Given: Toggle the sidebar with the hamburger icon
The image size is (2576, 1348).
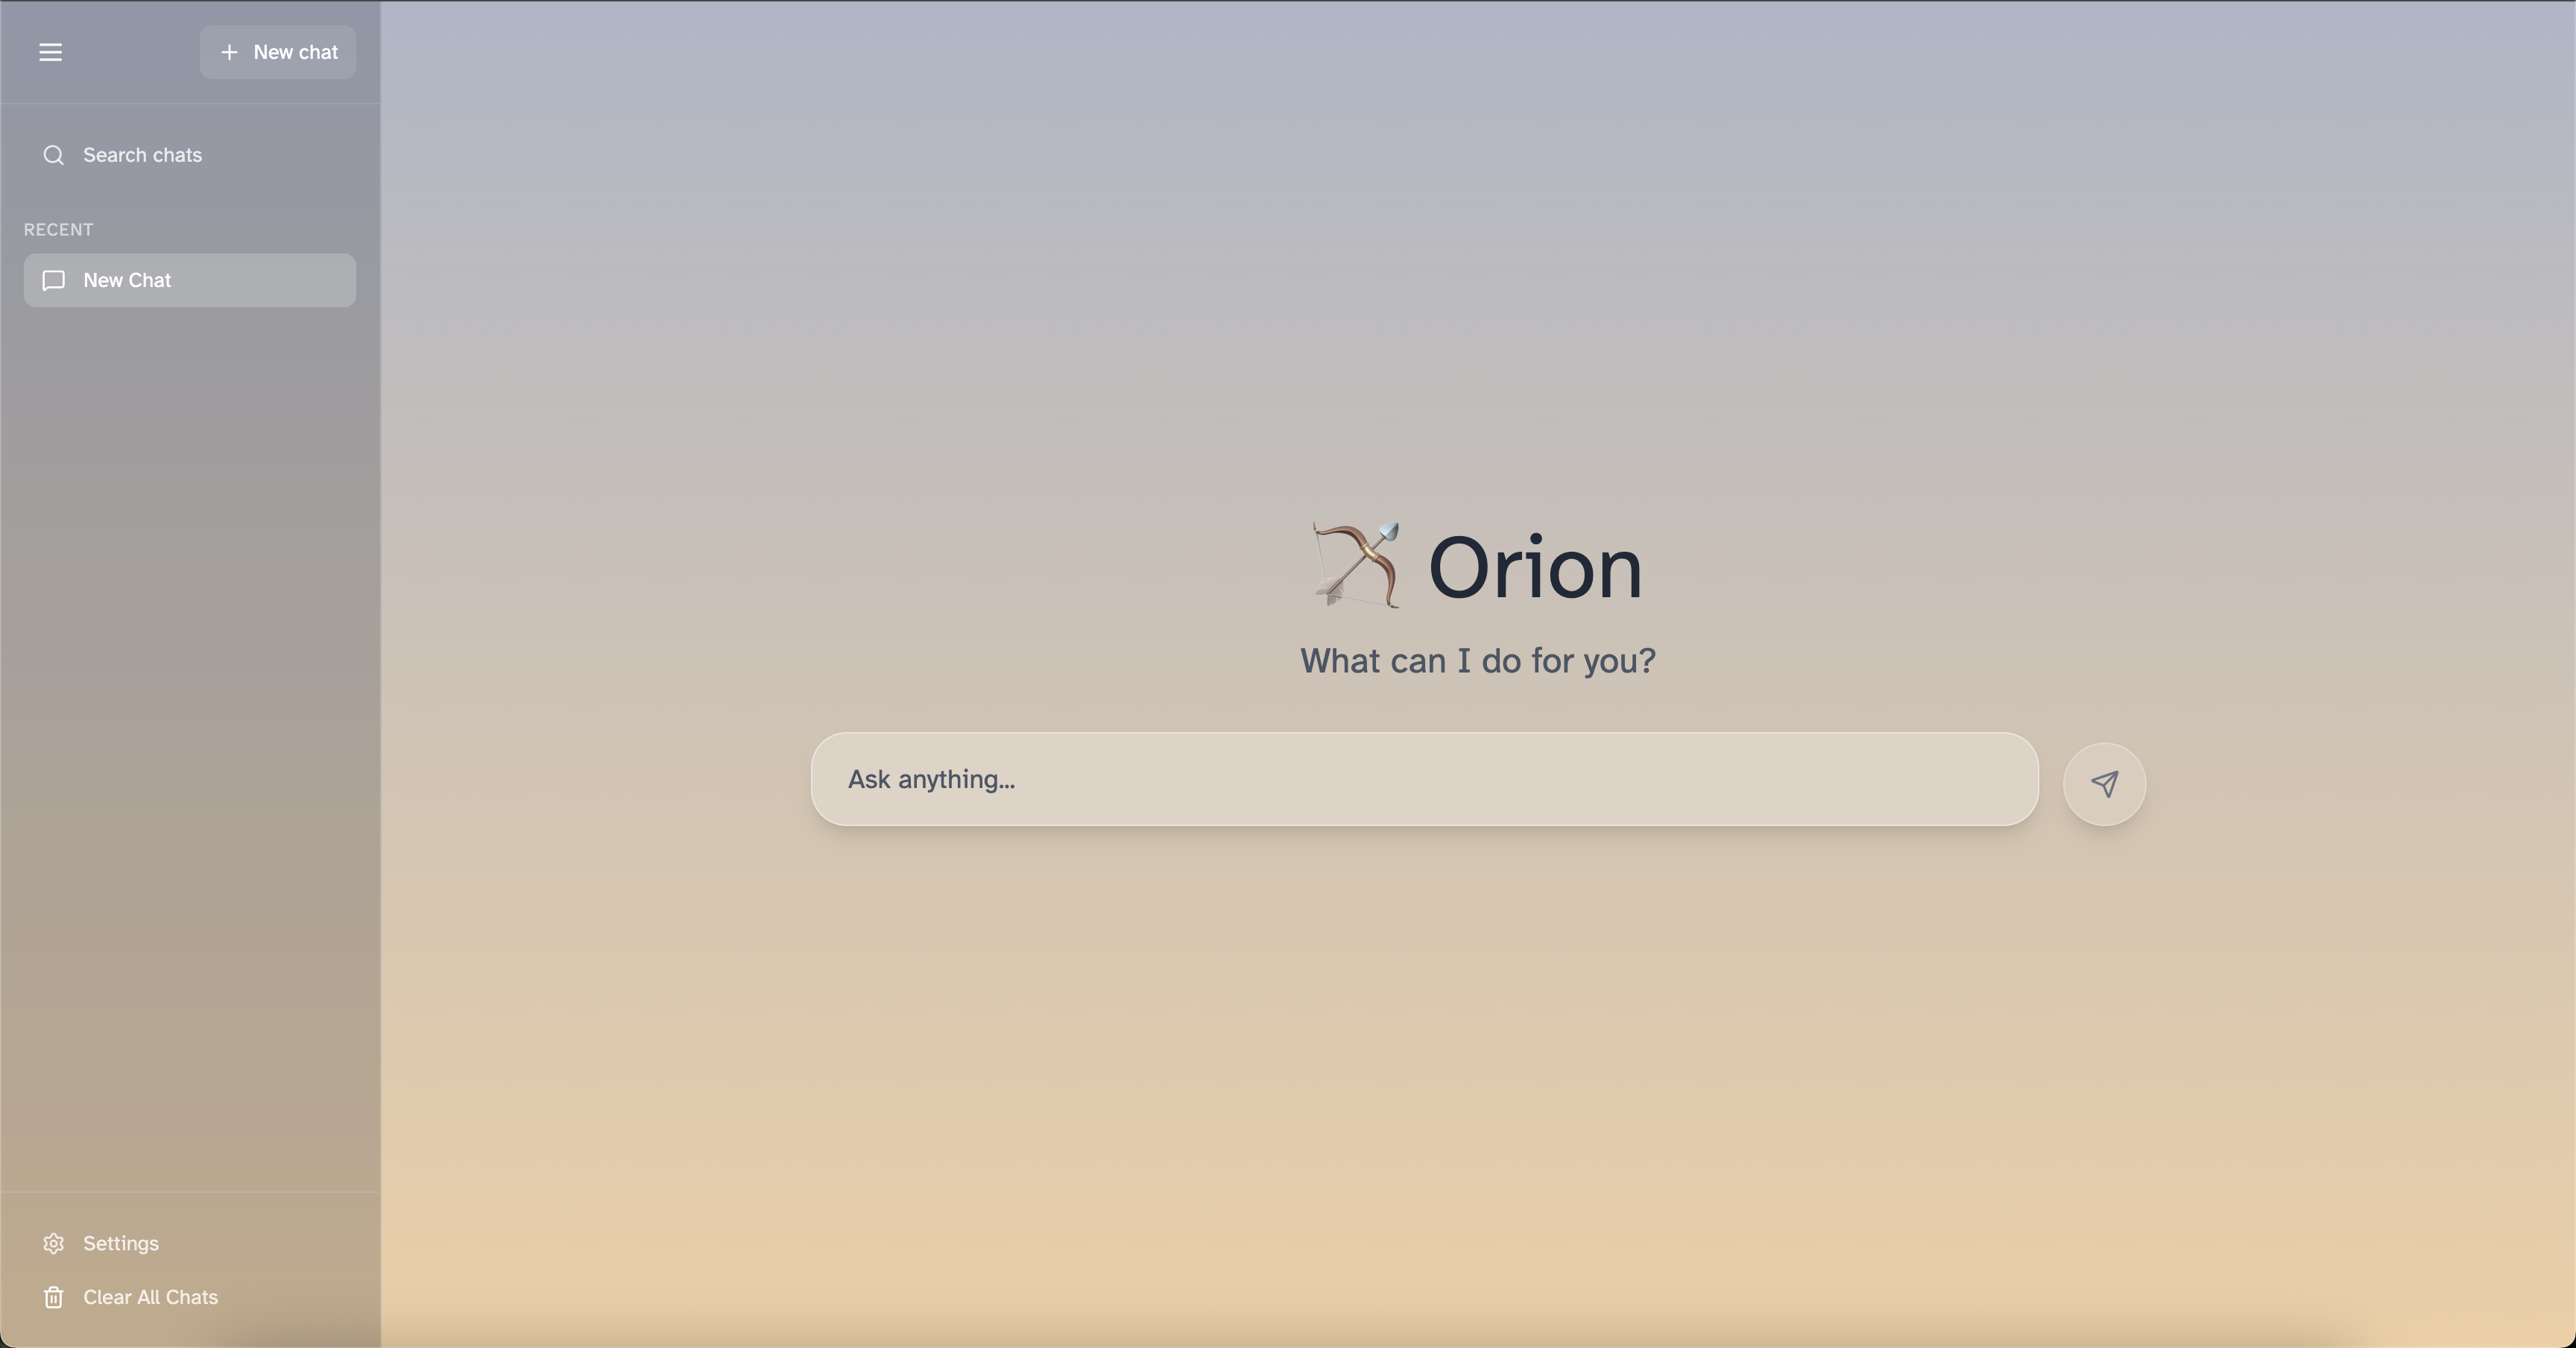Looking at the screenshot, I should pyautogui.click(x=51, y=52).
